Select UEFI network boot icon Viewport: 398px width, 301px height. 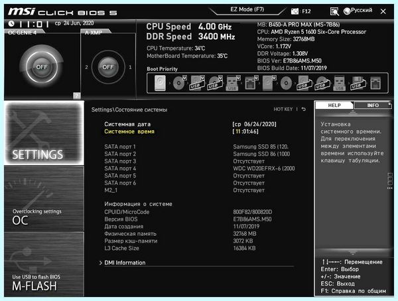pos(251,83)
